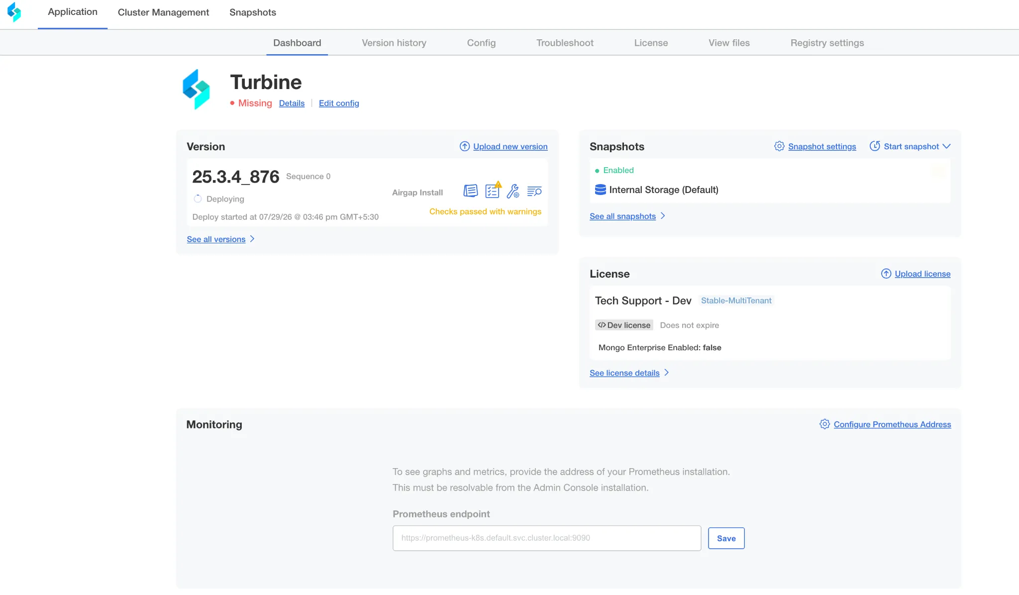Open release notes icon in Version card
This screenshot has width=1019, height=595.
pyautogui.click(x=470, y=191)
